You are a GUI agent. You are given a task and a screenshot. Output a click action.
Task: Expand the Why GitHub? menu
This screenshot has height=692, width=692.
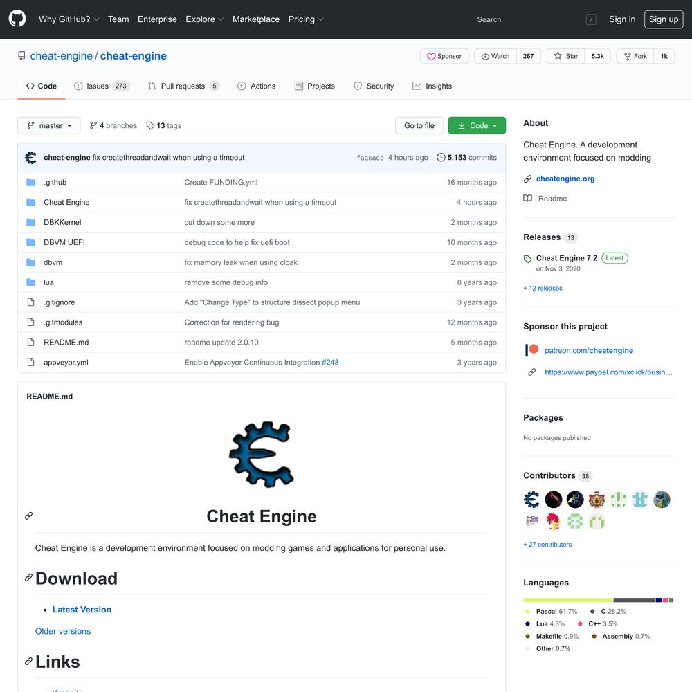(x=69, y=19)
